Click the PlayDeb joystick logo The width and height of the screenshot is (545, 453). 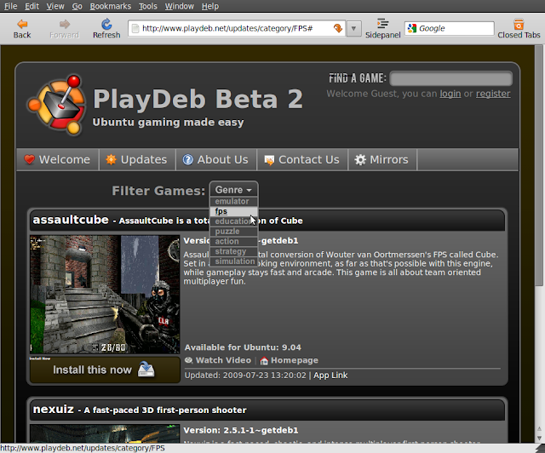(x=57, y=104)
